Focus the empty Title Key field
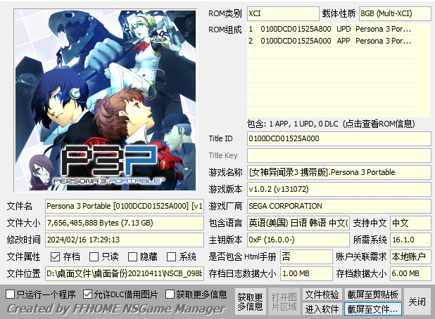 point(339,155)
